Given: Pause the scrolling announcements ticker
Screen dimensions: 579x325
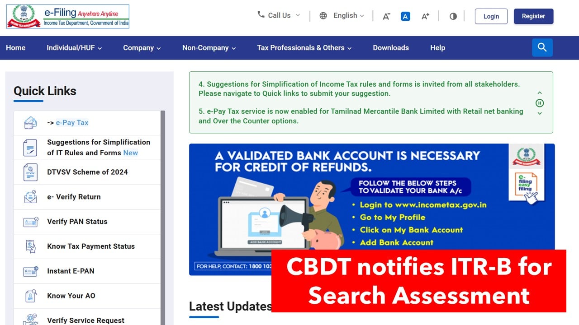Looking at the screenshot, I should tap(540, 103).
